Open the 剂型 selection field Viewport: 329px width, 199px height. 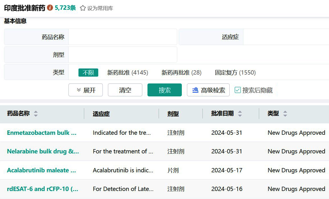pyautogui.click(x=123, y=55)
